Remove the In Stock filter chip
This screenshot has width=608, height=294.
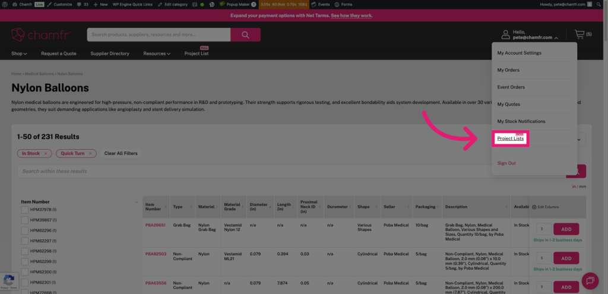[x=45, y=153]
